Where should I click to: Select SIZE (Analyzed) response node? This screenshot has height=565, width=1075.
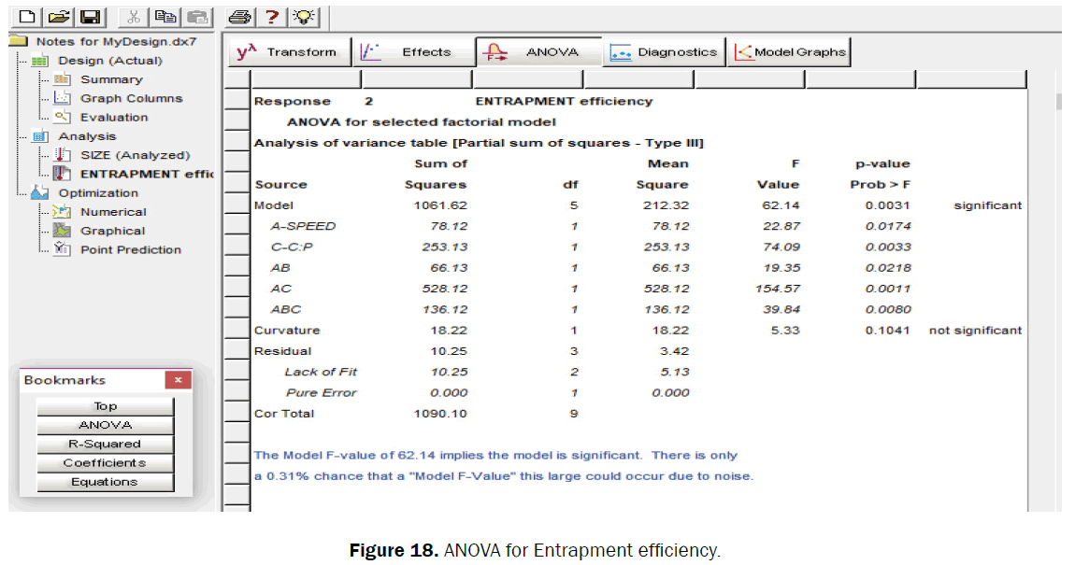point(135,155)
